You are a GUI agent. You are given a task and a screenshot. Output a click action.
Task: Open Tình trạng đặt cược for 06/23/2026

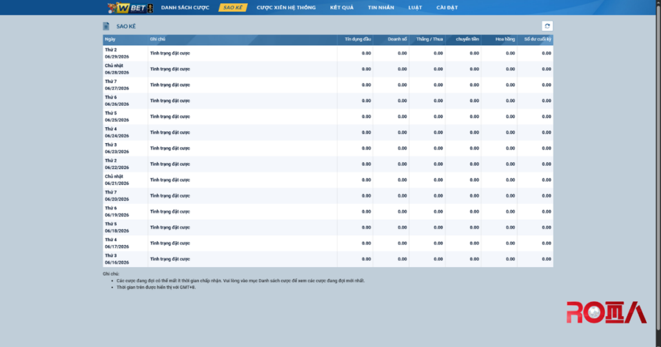[170, 148]
